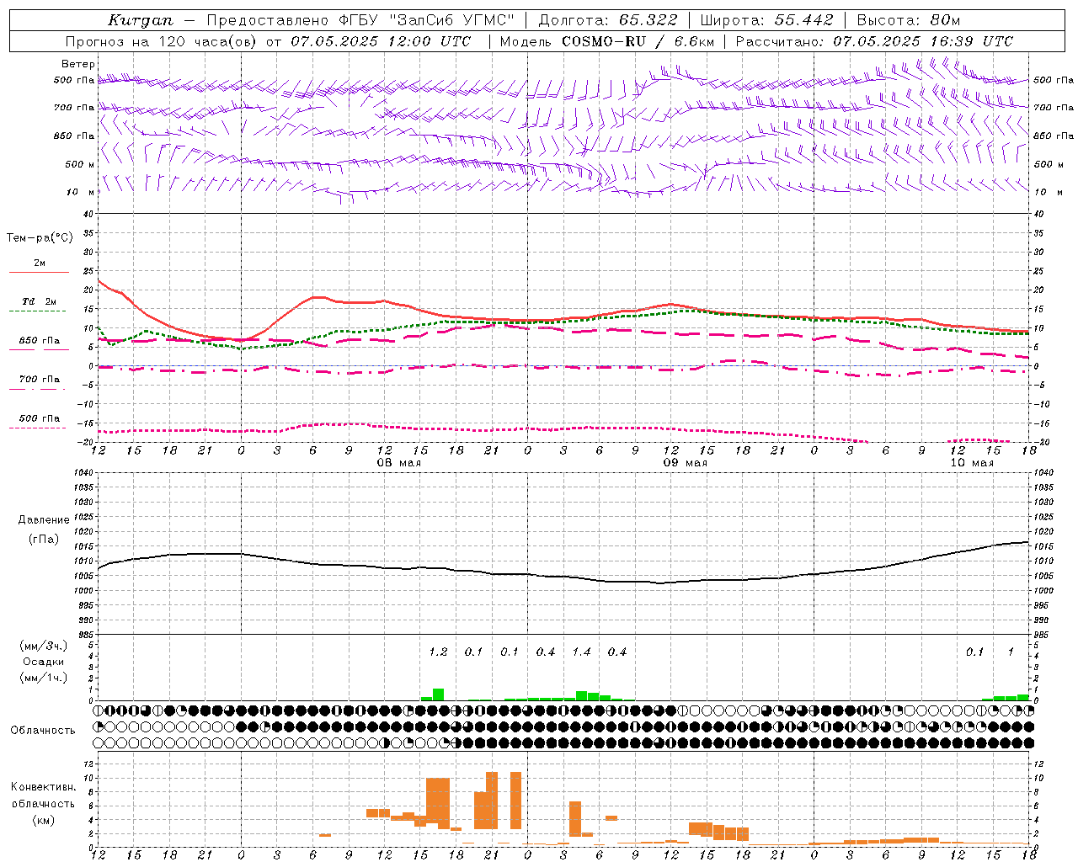Viewport: 1078px width, 862px height.
Task: Click the dash-dot "700 гПа" temperature legend line
Action: pyautogui.click(x=38, y=390)
